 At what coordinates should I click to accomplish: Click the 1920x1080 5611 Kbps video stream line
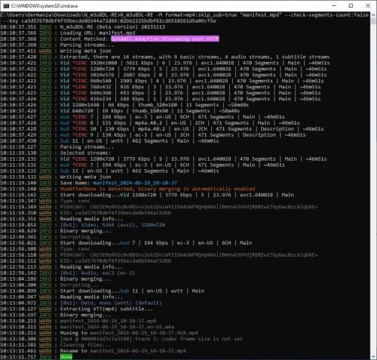pos(165,63)
